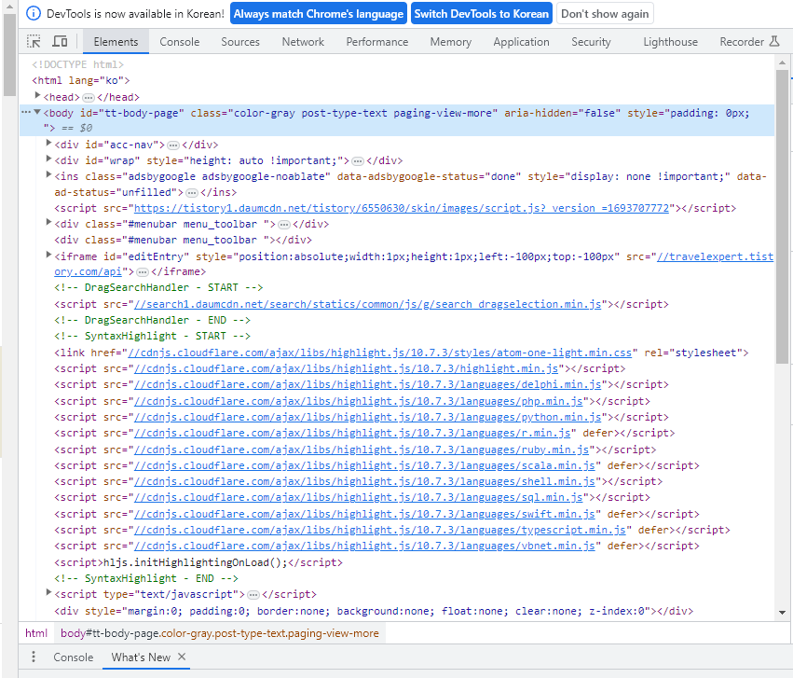Image resolution: width=793 pixels, height=678 pixels.
Task: Click the Don't show again button
Action: pyautogui.click(x=605, y=14)
